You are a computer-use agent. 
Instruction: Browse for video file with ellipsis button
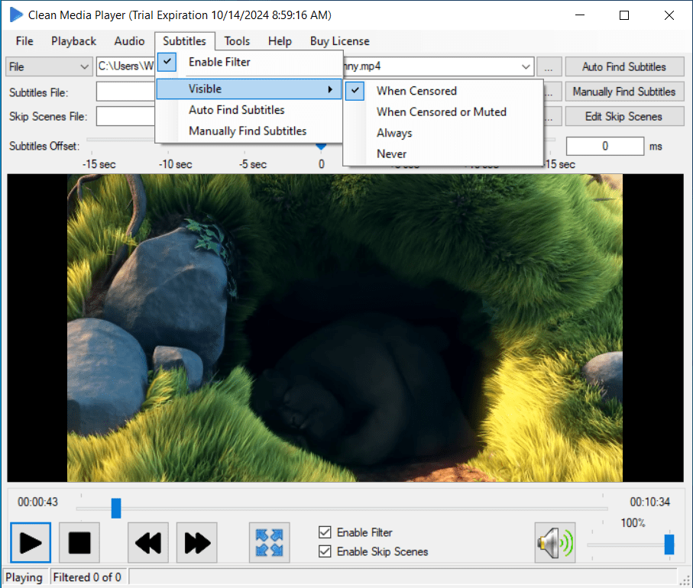tap(549, 67)
